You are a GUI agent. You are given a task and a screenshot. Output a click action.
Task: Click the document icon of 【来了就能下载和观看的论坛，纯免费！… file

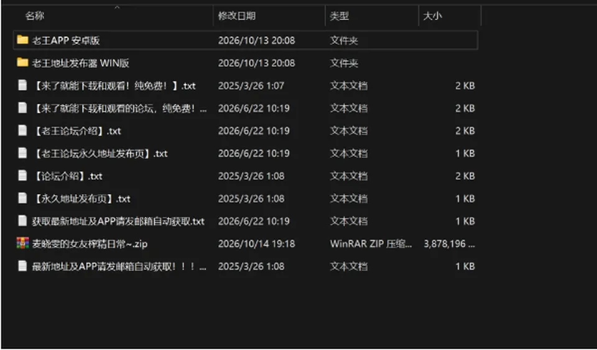(22, 108)
